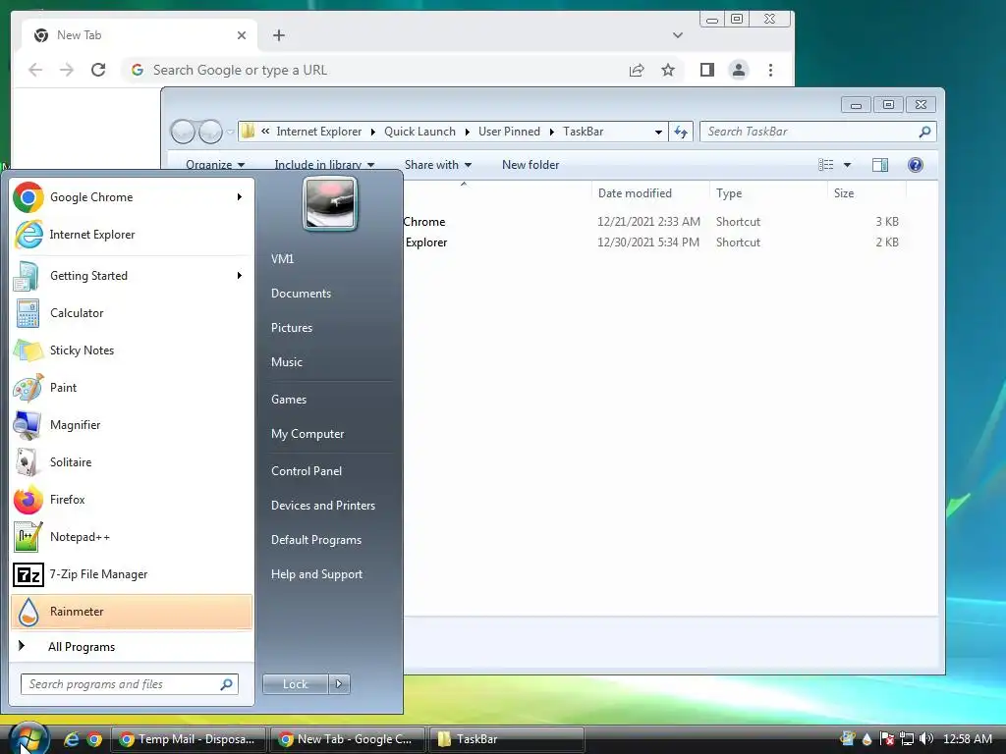
Task: Click Search programs and files box
Action: click(129, 684)
